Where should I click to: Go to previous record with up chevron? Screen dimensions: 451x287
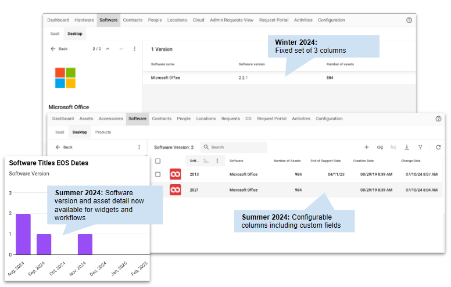(108, 49)
